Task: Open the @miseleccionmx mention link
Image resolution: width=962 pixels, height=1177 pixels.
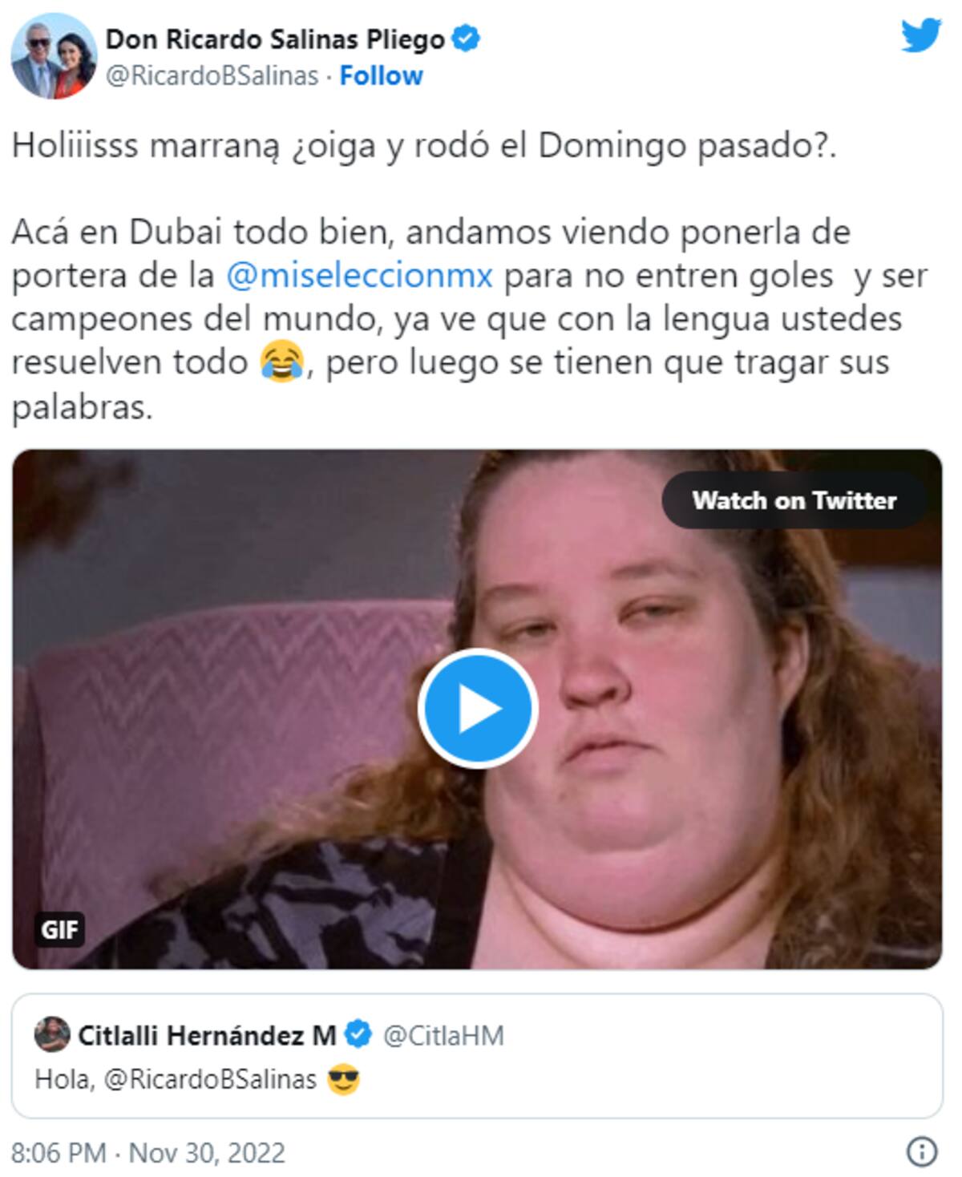Action: coord(359,275)
